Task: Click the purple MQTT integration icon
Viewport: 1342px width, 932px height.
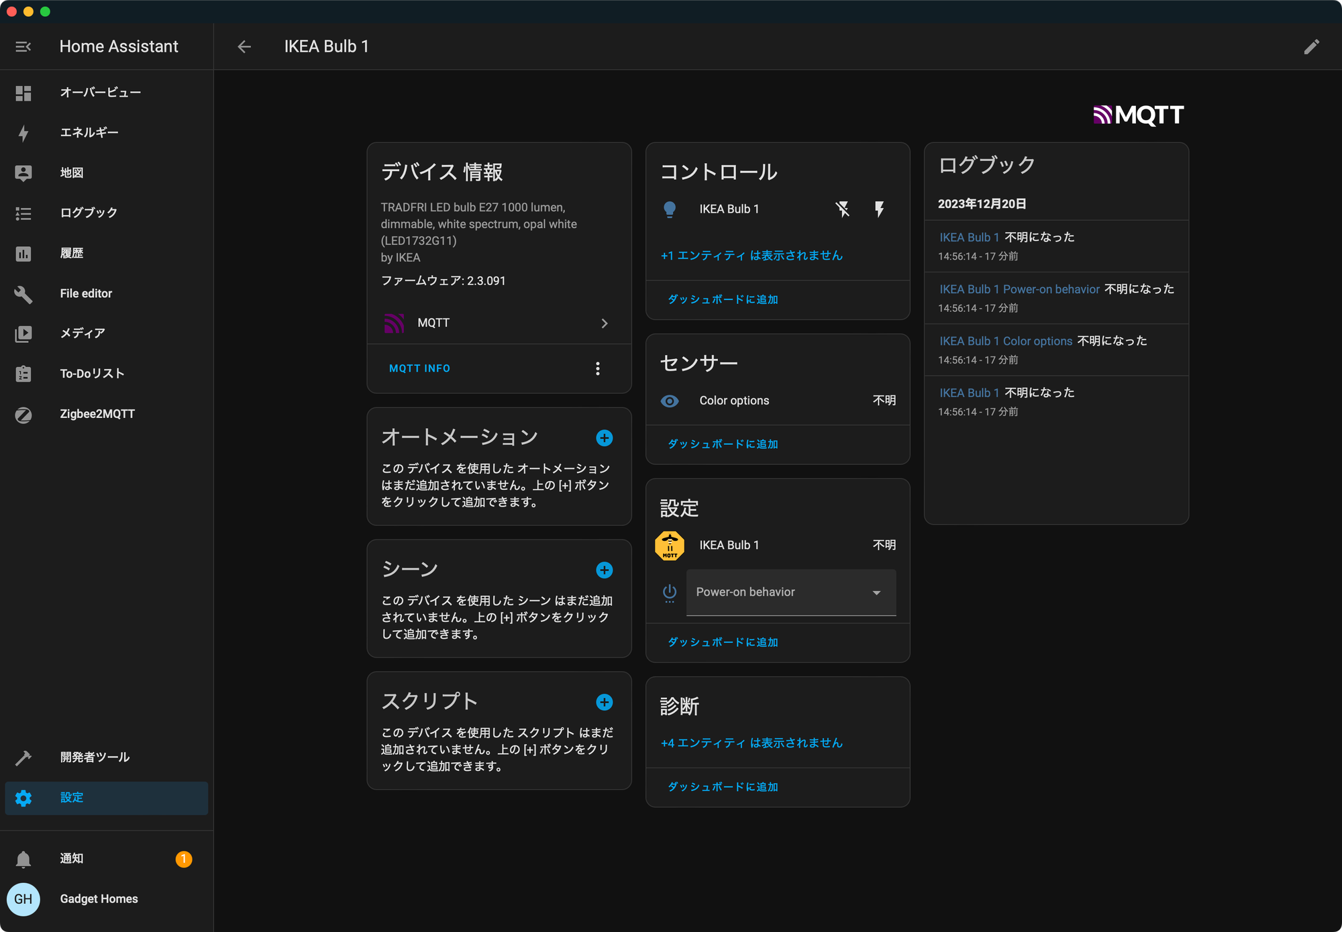Action: pyautogui.click(x=394, y=323)
